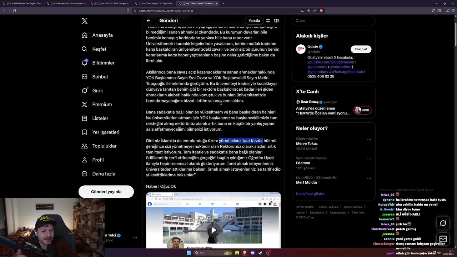The height and width of the screenshot is (257, 457).
Task: Click the floating Grok button
Action: pyautogui.click(x=443, y=223)
